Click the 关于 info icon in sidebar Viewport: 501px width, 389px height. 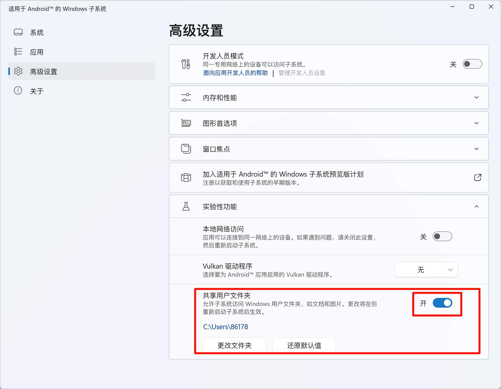18,91
